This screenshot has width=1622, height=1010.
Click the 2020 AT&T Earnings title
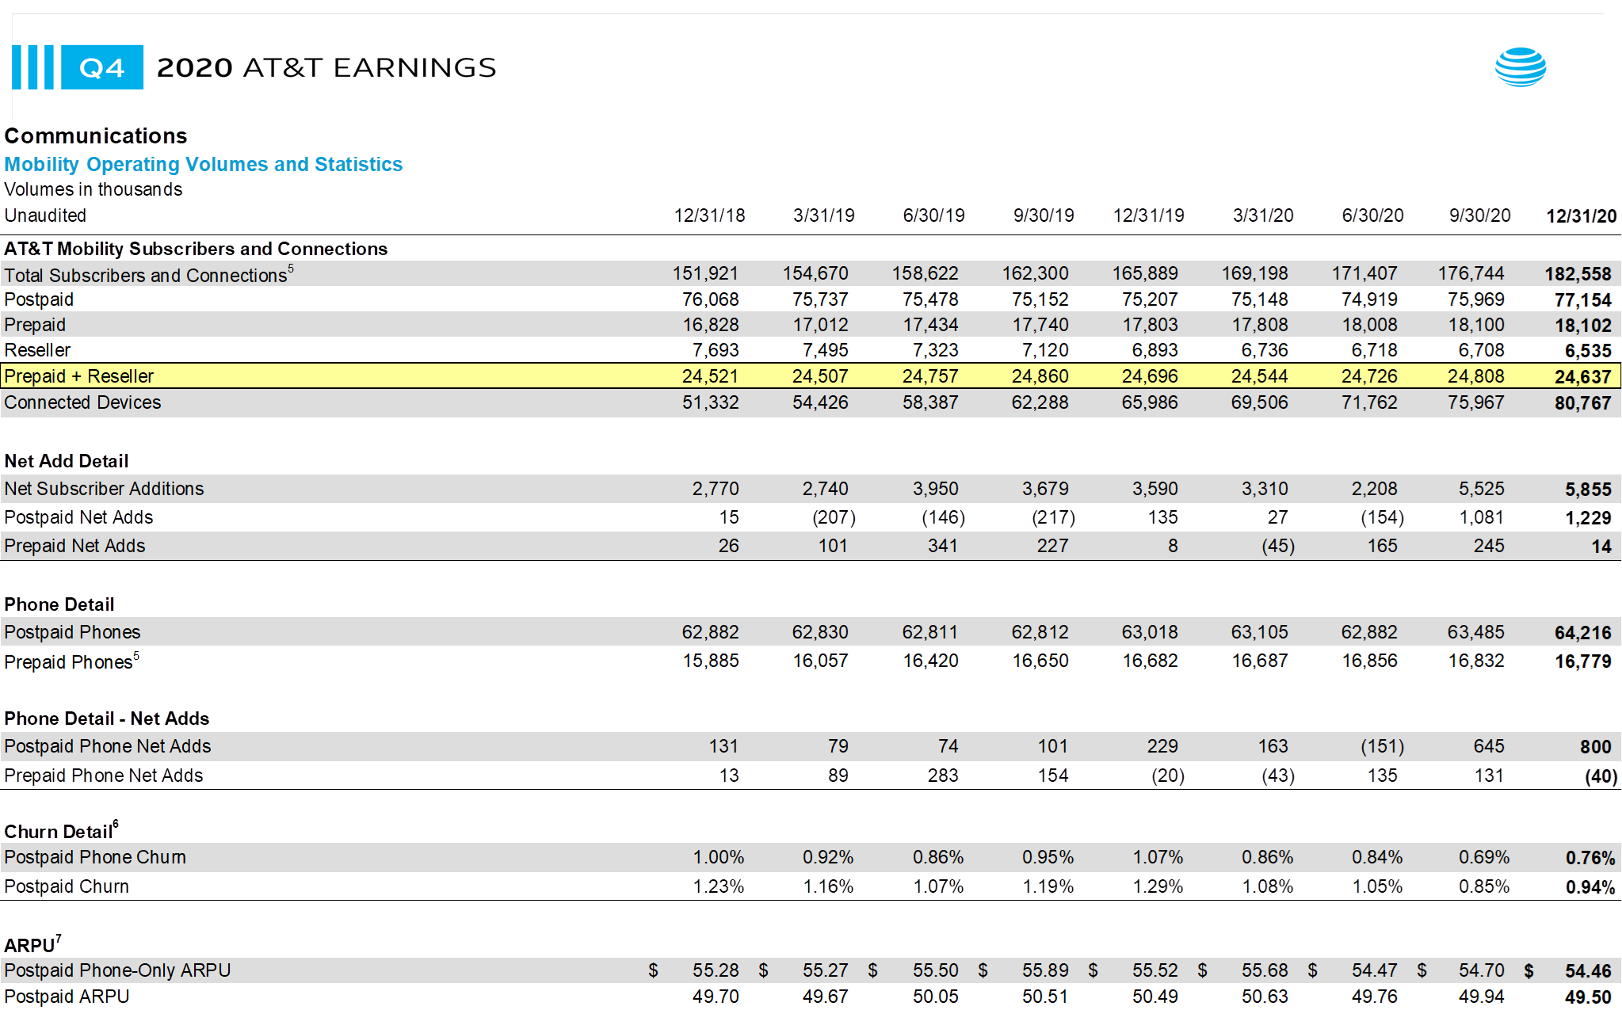326,67
